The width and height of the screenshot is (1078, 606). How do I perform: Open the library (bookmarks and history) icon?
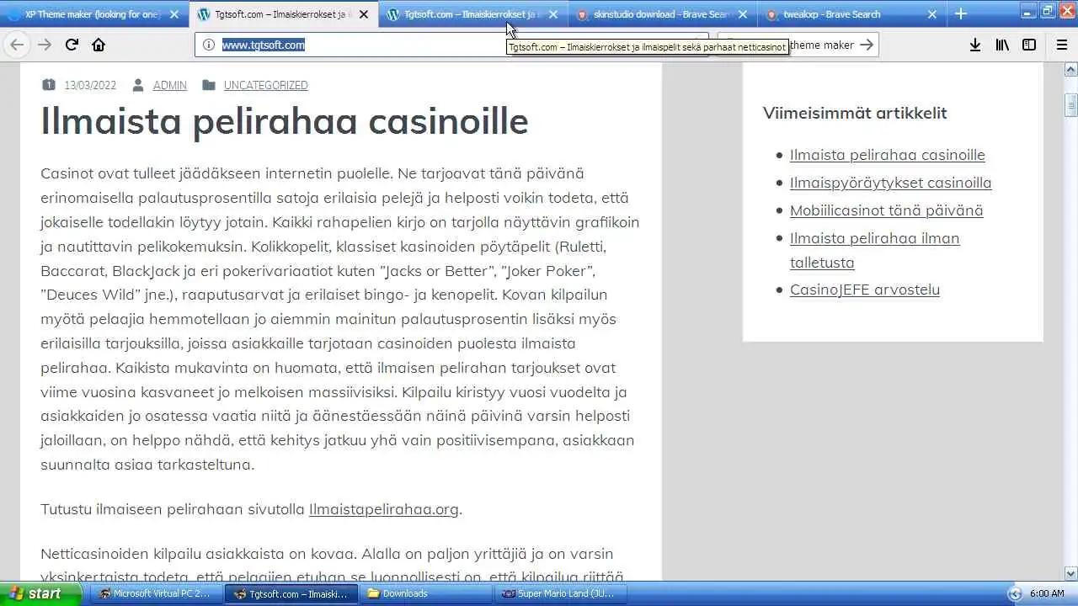1002,45
